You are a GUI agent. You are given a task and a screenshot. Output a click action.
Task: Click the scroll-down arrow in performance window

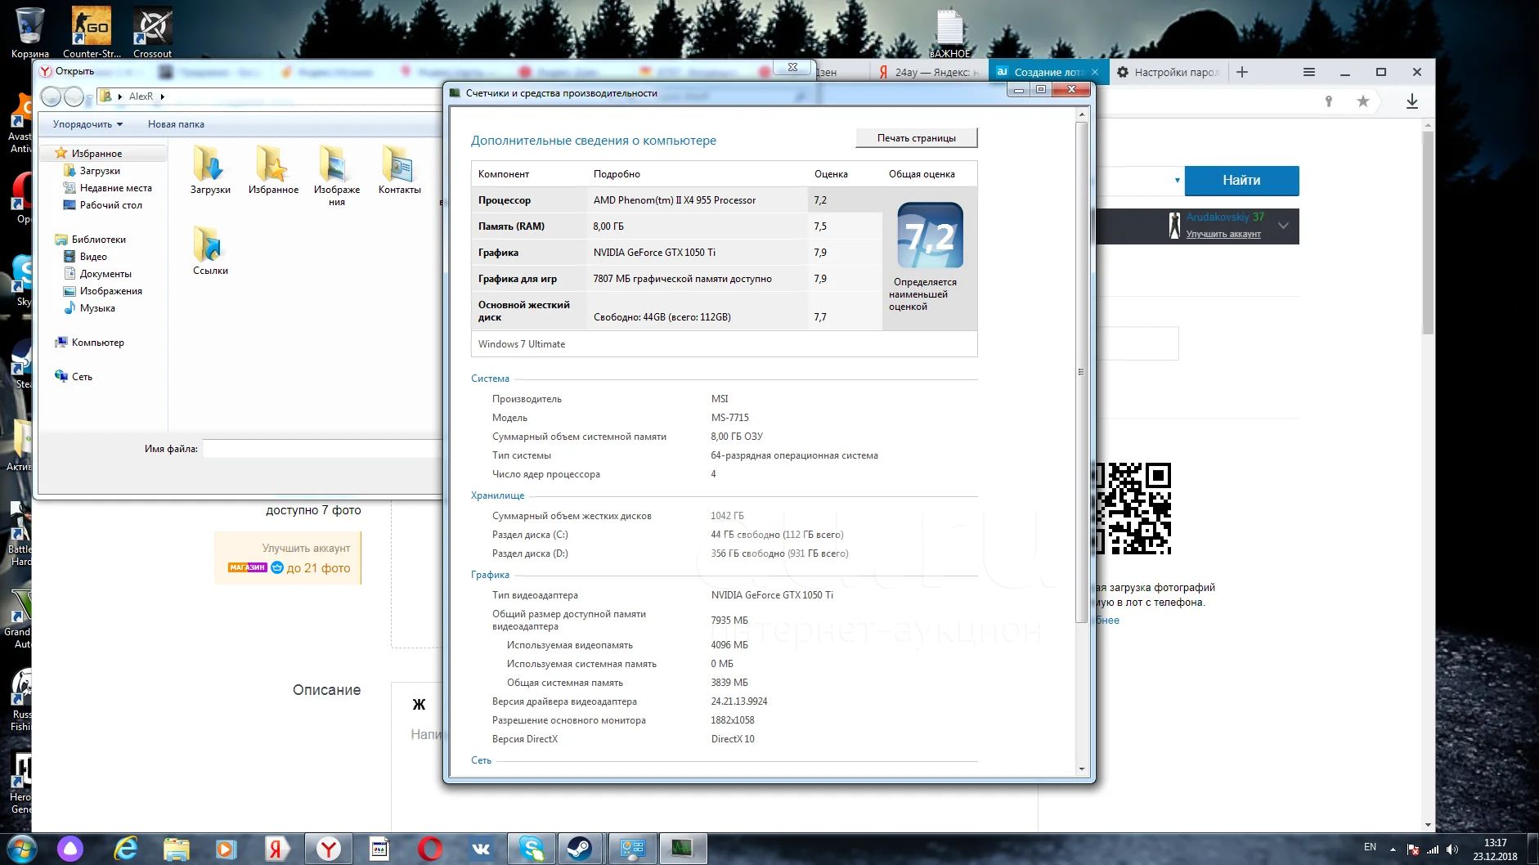coord(1081,769)
